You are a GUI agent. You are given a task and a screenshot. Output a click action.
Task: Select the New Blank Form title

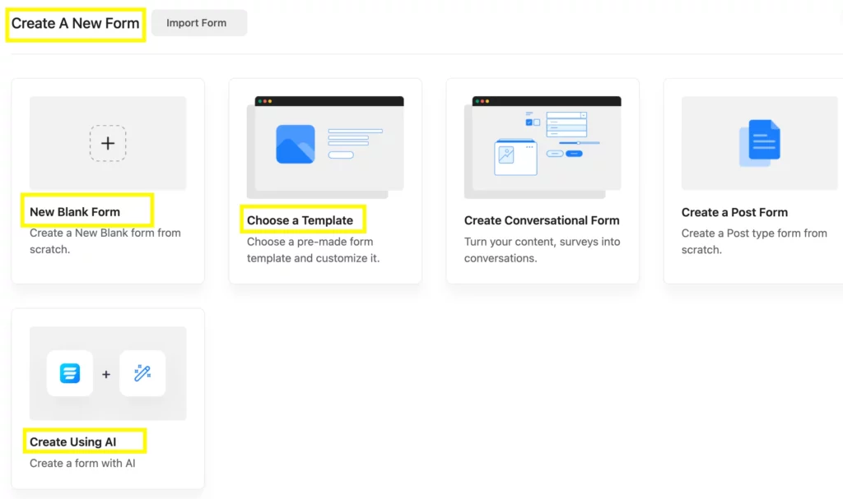75,212
